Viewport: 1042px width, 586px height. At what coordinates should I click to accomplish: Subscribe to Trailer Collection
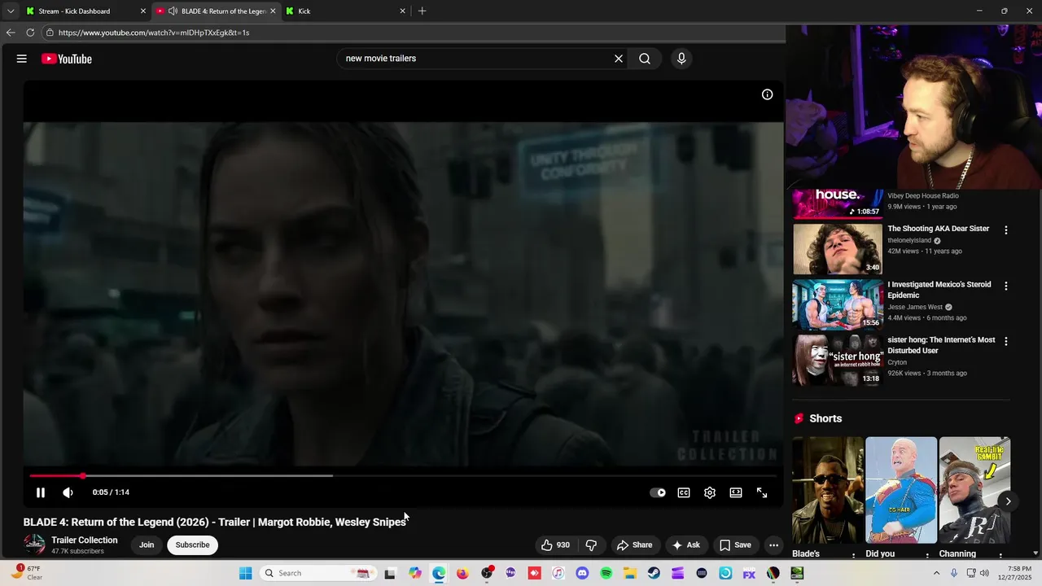[193, 545]
